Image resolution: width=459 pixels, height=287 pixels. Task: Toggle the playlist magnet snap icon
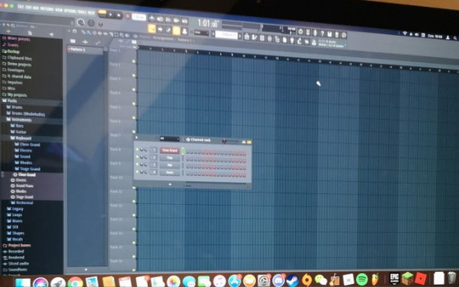tap(75, 31)
